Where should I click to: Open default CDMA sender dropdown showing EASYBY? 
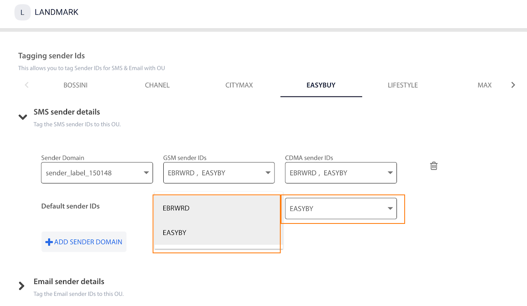point(341,208)
